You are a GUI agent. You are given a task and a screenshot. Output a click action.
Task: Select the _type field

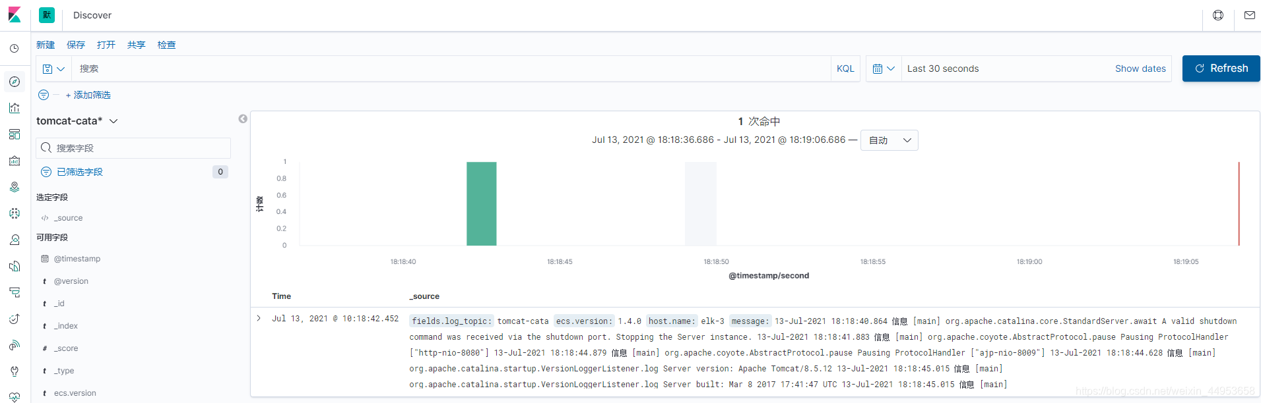click(x=64, y=371)
